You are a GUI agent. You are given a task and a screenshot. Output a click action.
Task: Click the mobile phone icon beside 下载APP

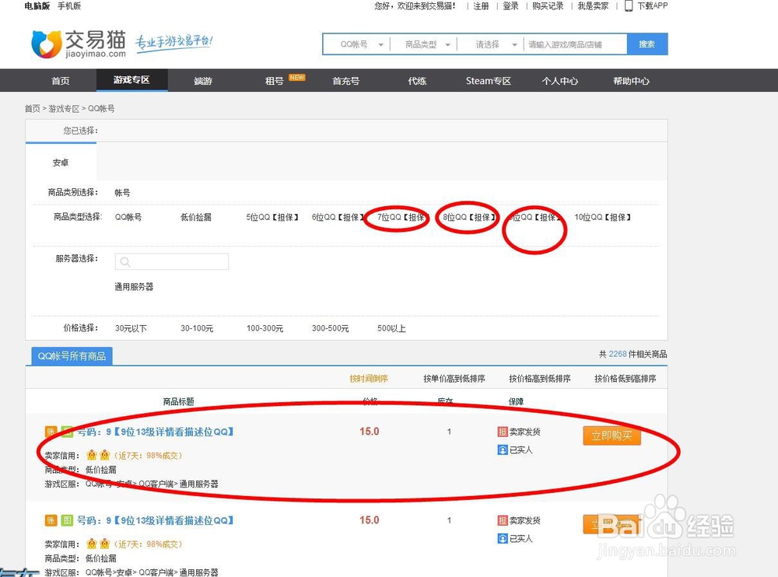coord(628,6)
